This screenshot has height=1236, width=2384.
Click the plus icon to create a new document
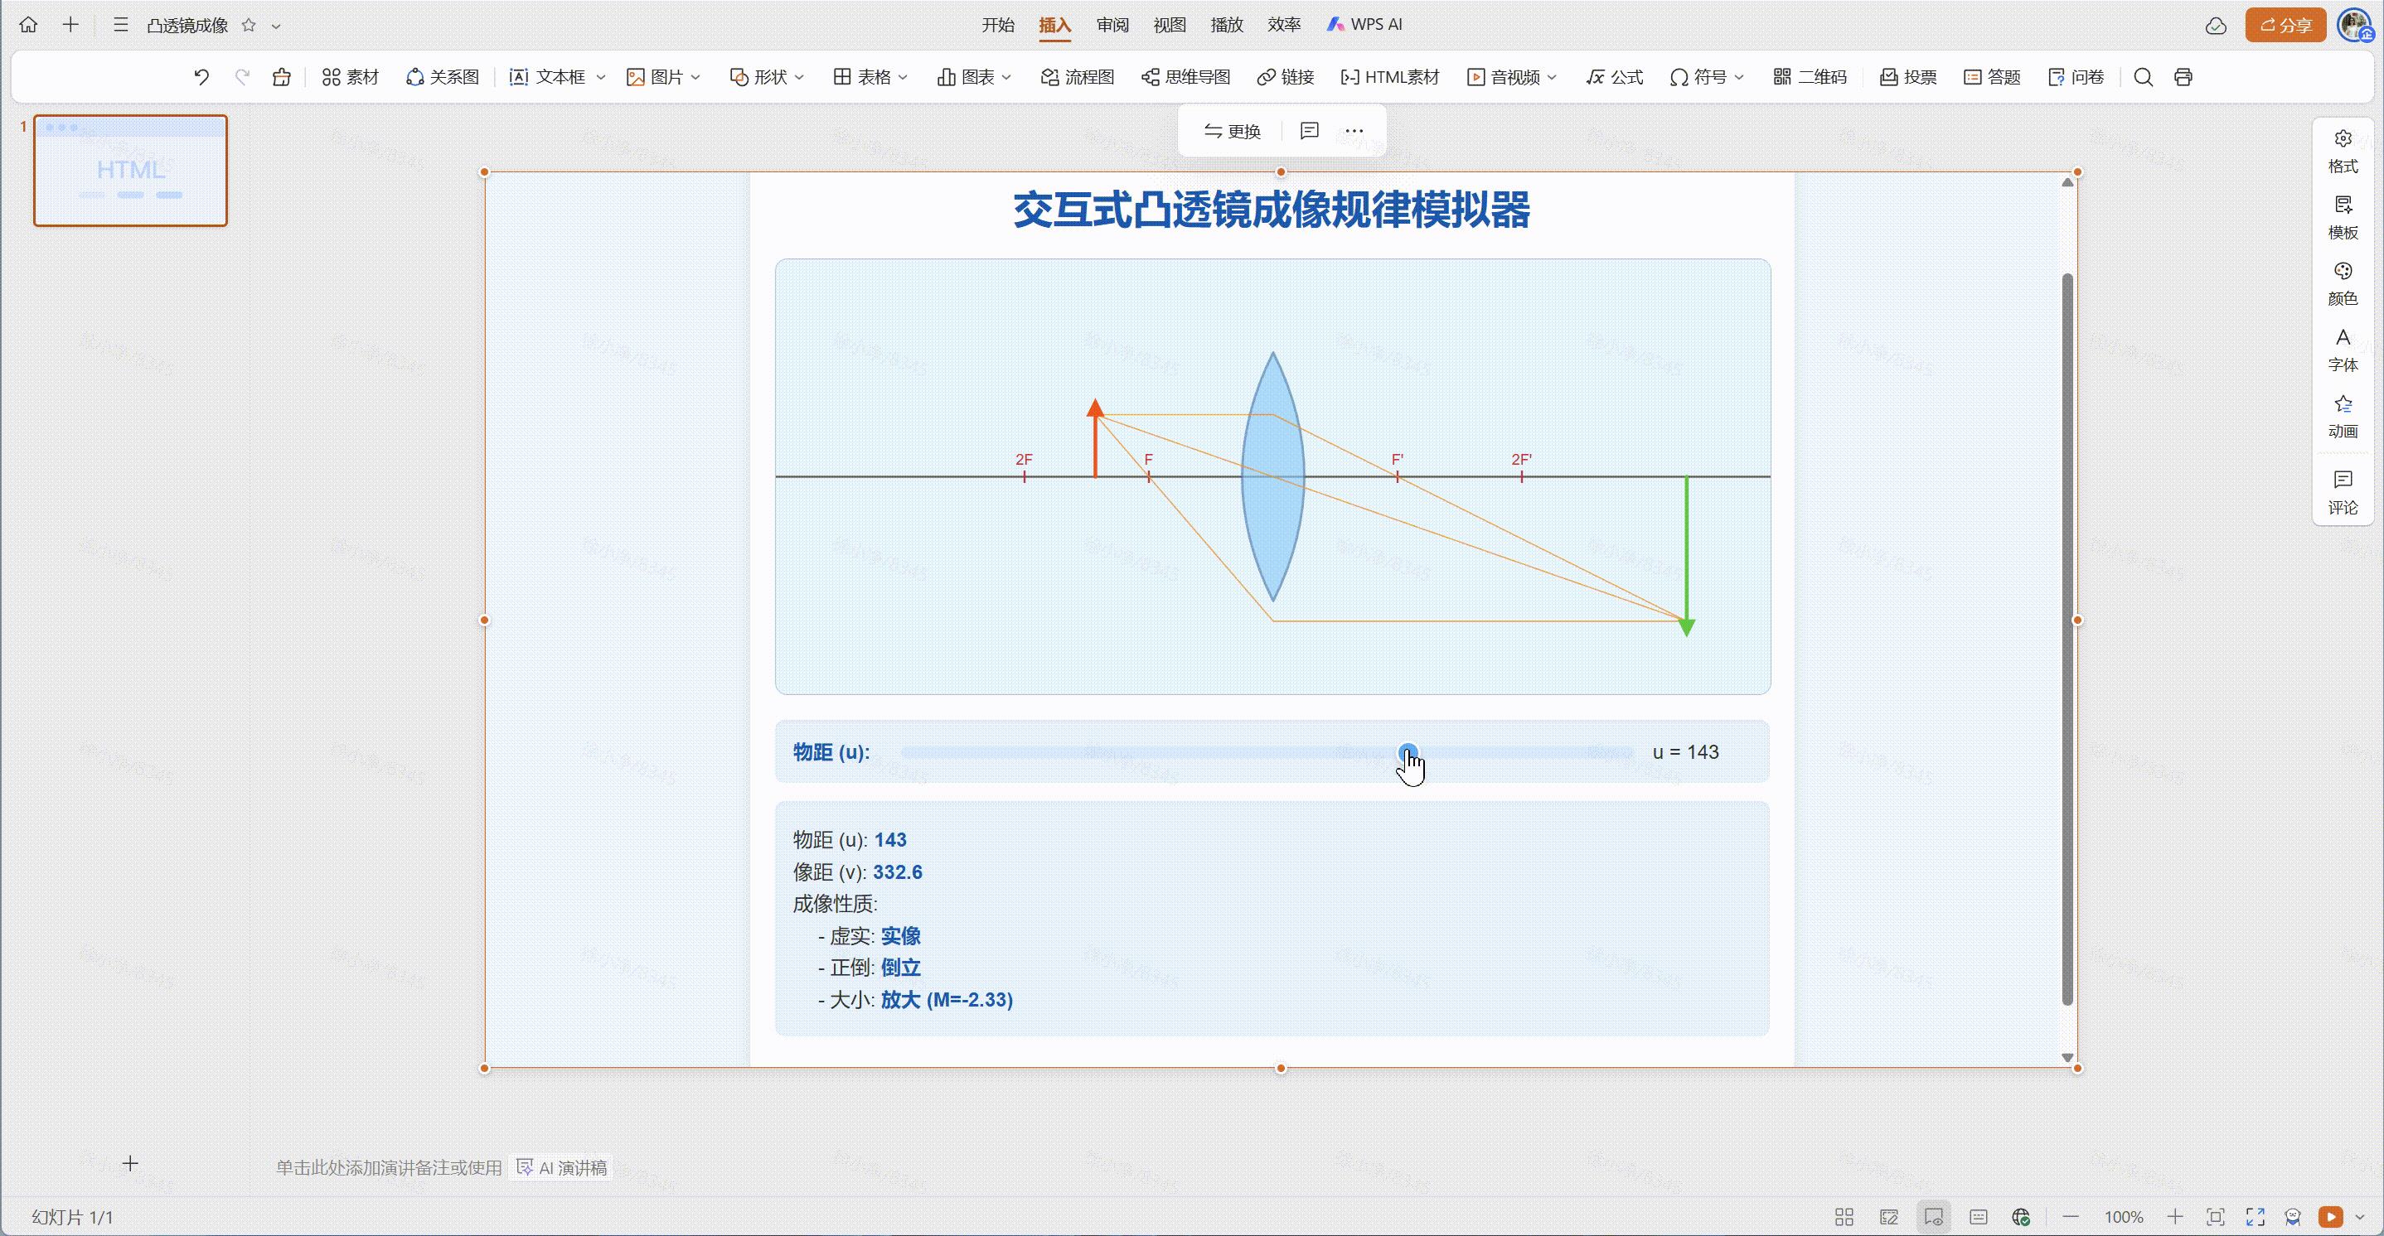[70, 25]
